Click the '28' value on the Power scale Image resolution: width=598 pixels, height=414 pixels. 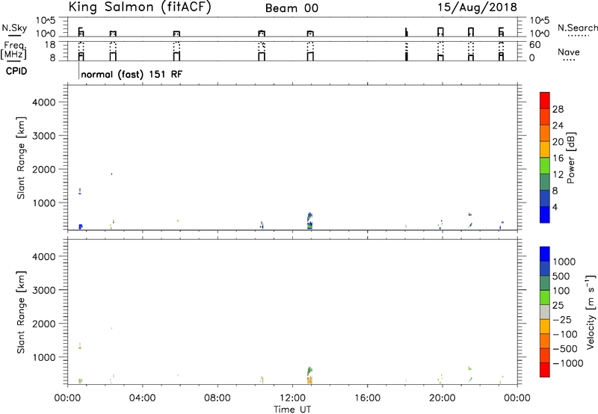(x=558, y=109)
